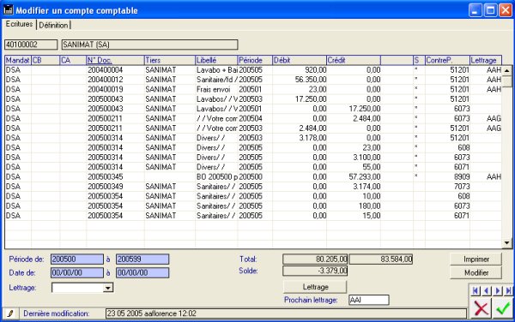
Task: Click the Date de start field
Action: pos(77,272)
